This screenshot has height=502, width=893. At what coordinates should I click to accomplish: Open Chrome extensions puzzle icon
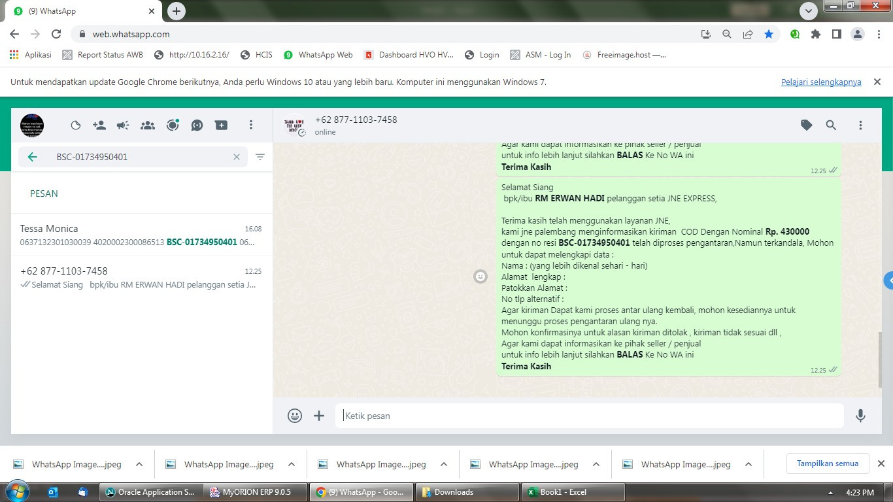pos(816,34)
